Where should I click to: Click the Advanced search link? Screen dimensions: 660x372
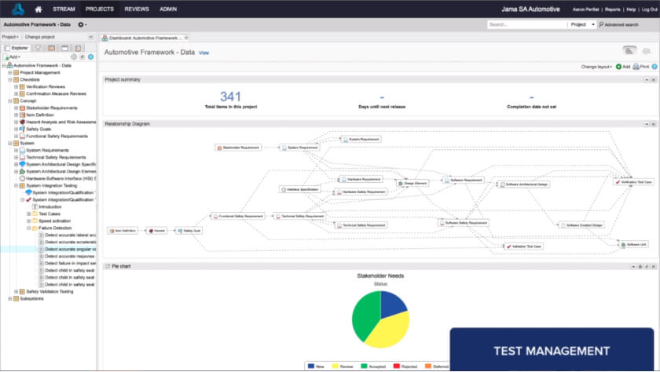tap(621, 25)
